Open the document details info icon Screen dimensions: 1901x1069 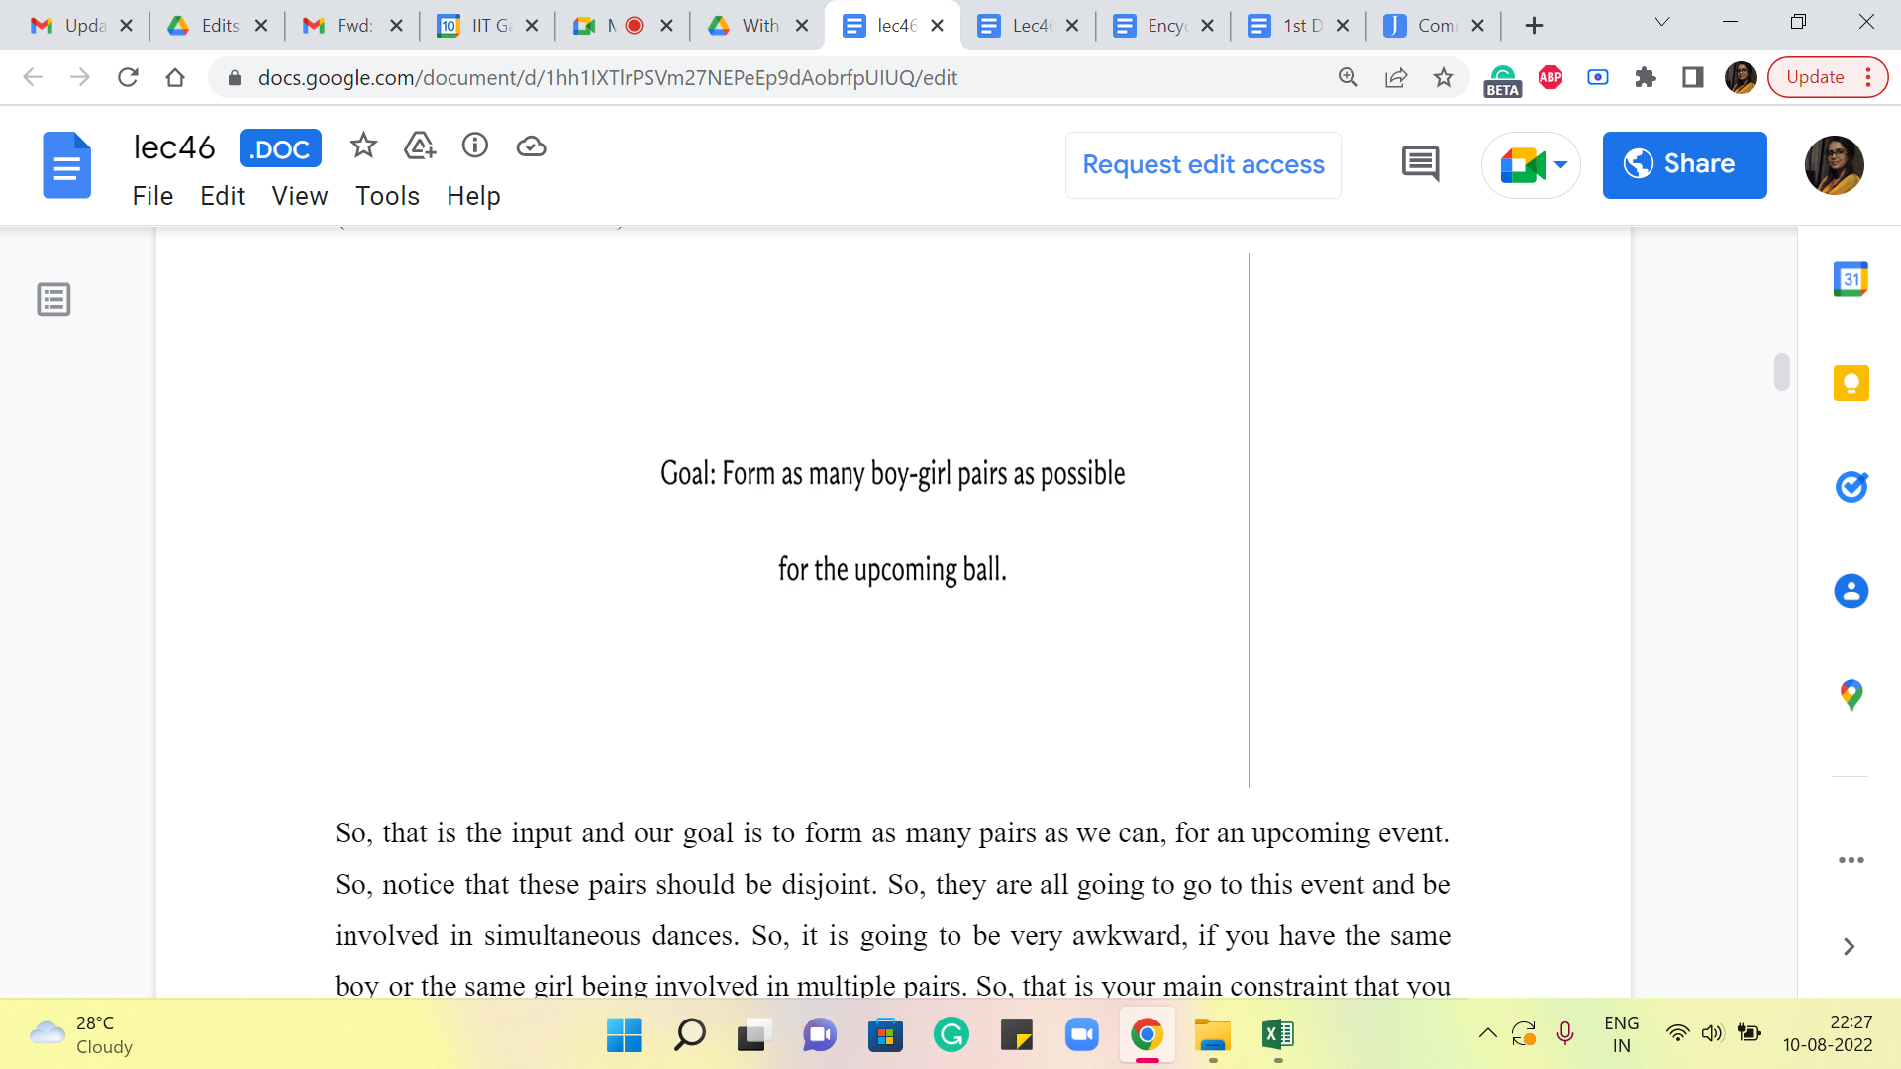pyautogui.click(x=475, y=146)
